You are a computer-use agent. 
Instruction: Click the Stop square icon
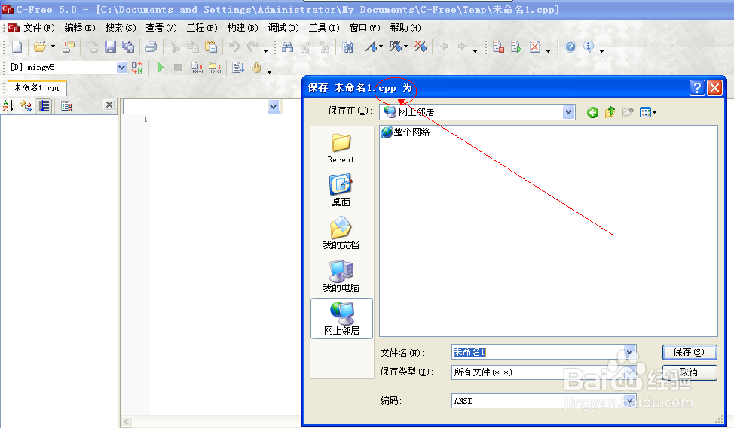pos(178,68)
